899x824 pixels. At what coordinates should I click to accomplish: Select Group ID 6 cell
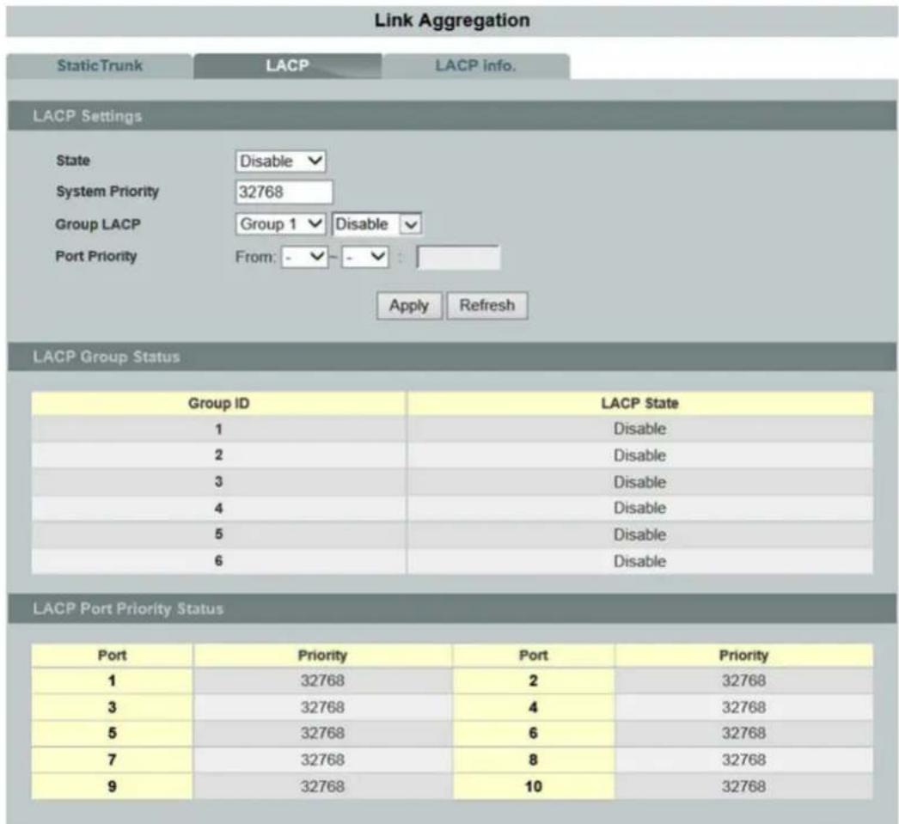click(x=218, y=561)
